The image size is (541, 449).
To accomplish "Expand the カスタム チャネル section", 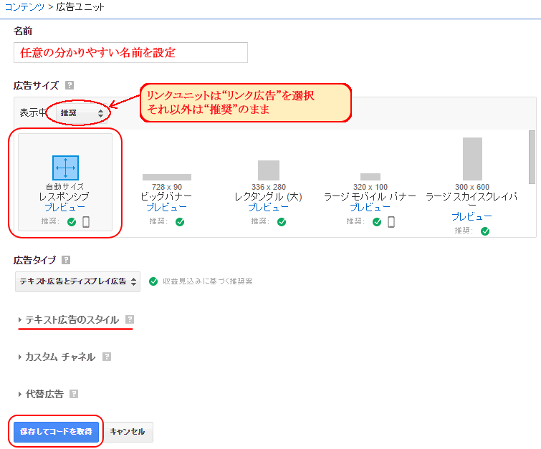I will coord(59,357).
